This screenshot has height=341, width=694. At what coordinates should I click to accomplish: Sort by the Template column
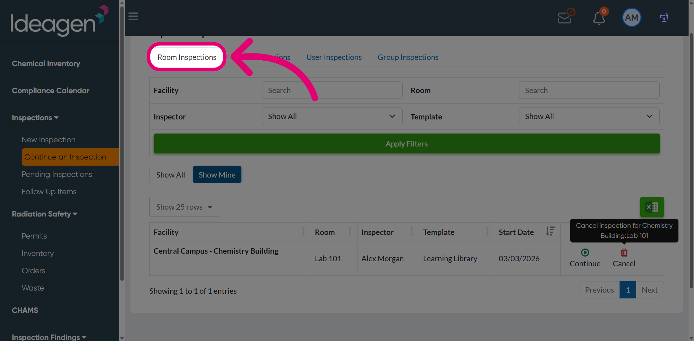pyautogui.click(x=457, y=232)
